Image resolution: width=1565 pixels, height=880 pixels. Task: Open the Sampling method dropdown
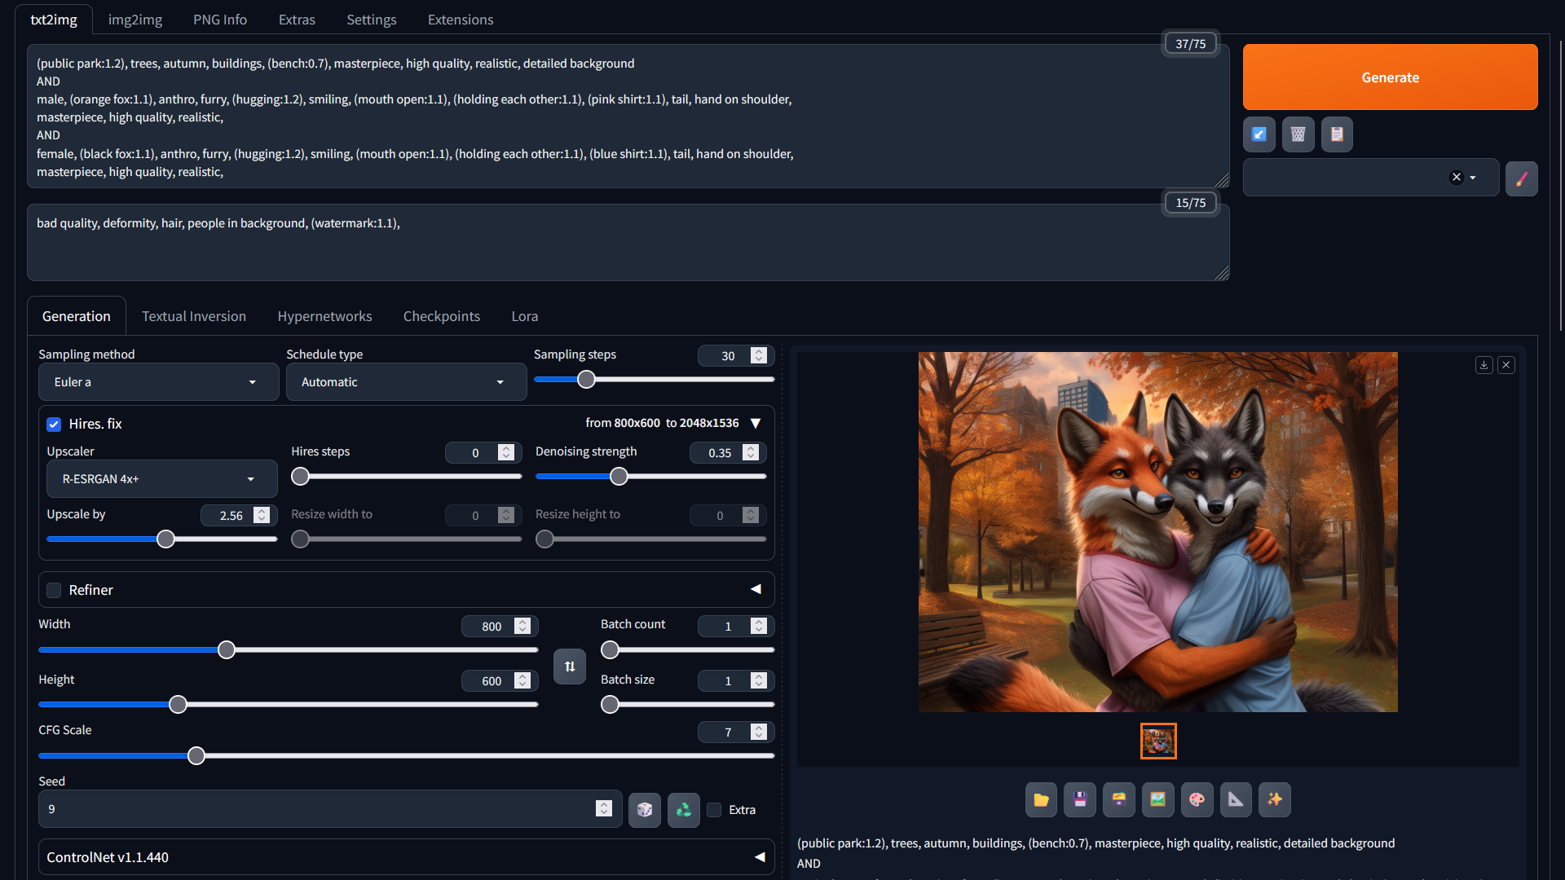click(x=158, y=382)
